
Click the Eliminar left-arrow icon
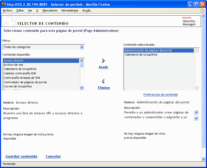(103, 81)
